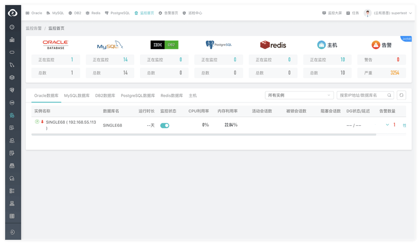
Task: Open the document-search sidebar icon
Action: tap(12, 128)
